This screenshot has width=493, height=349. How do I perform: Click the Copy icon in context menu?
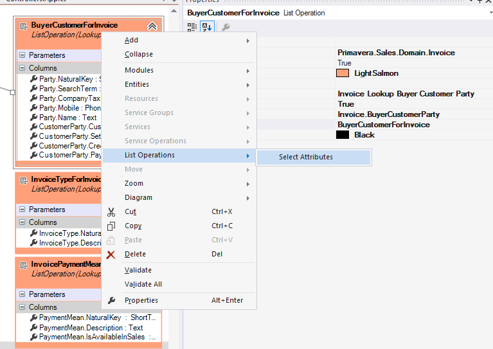111,226
